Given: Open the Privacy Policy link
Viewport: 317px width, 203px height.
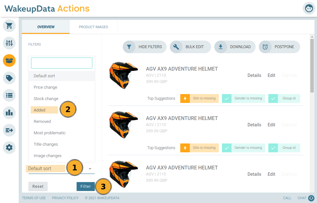Looking at the screenshot, I should [x=65, y=198].
